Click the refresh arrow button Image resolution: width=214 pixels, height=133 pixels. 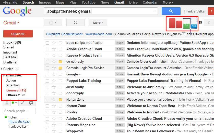(x=76, y=22)
